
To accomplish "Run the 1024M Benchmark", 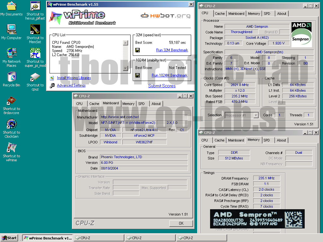I will pos(169,75).
